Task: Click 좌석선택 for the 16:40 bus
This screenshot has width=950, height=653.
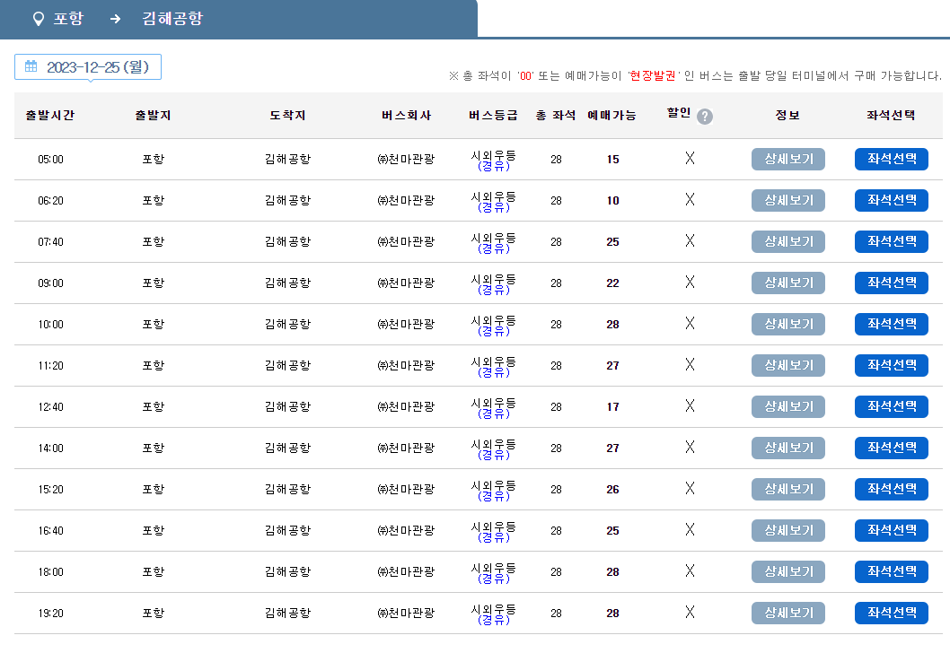Action: 892,531
